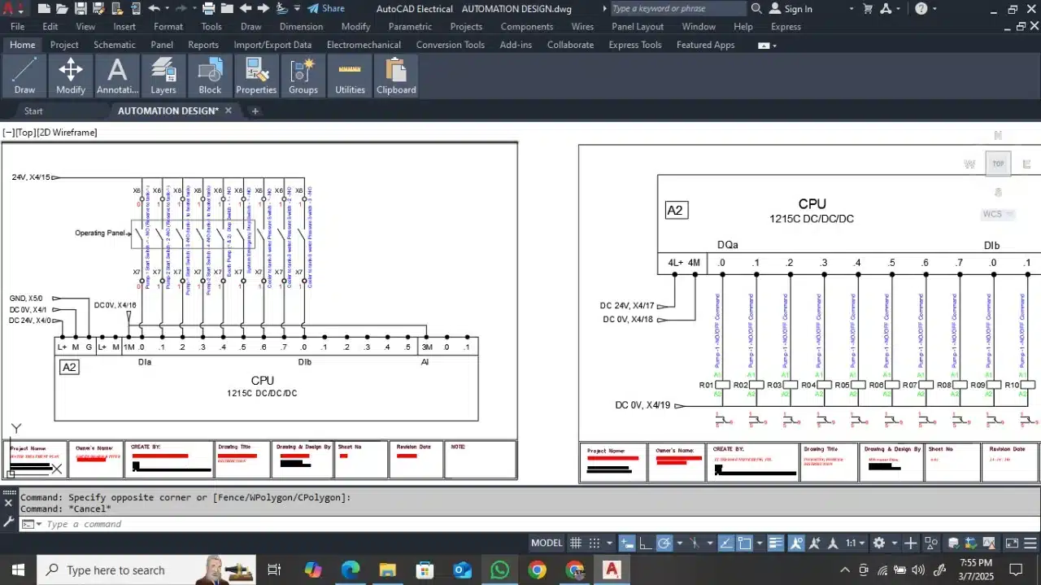Open the Utilities ribbon panel
Viewport: 1041px width, 585px height.
point(350,76)
